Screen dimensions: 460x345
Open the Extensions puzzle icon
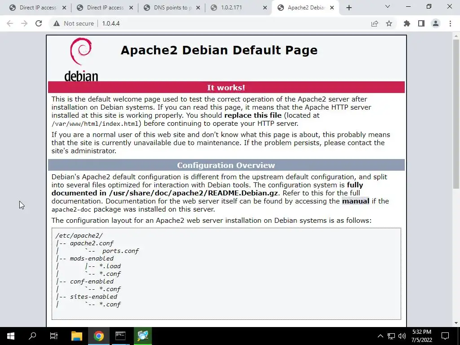point(407,23)
